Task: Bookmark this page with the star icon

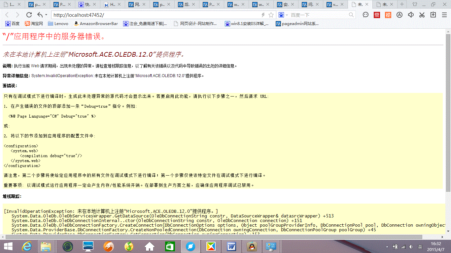Action: [271, 15]
